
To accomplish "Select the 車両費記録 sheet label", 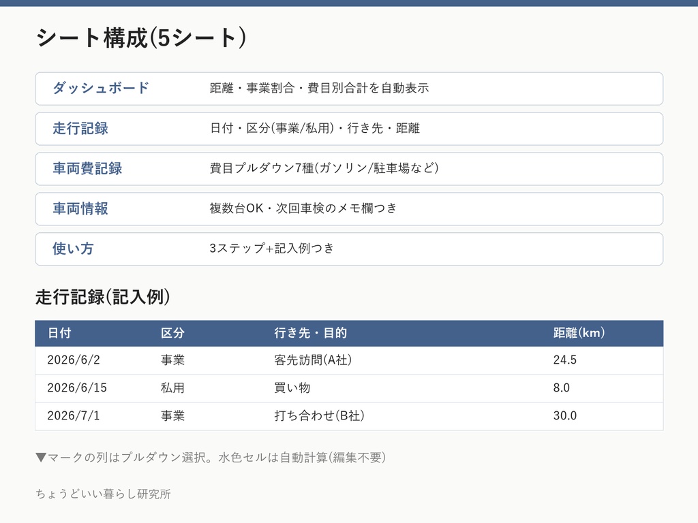I will [87, 168].
